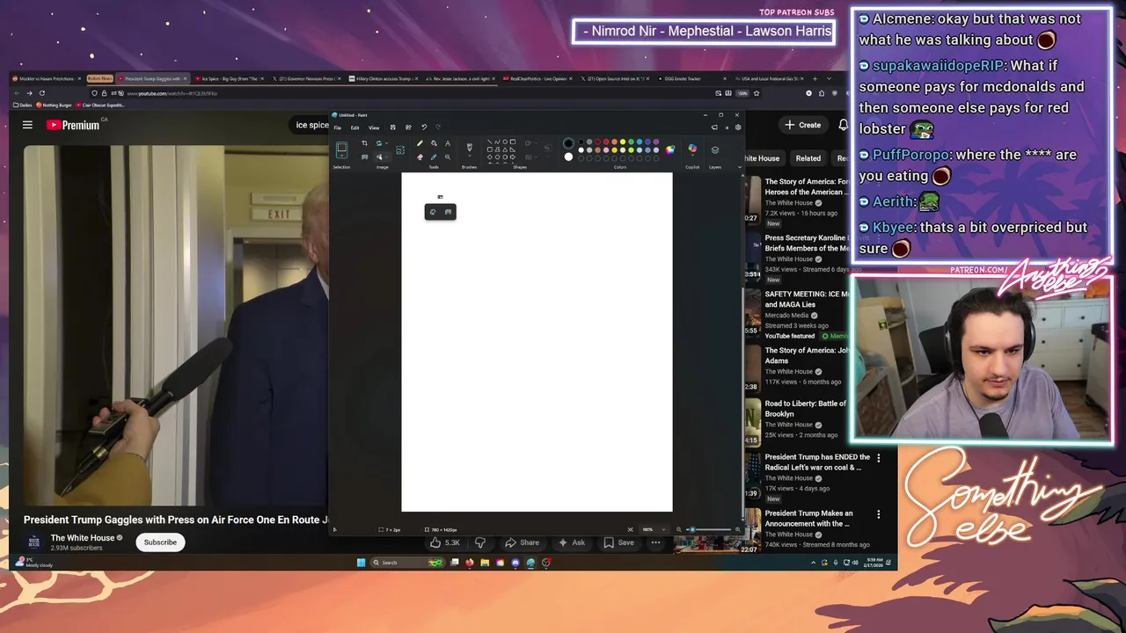The height and width of the screenshot is (633, 1126).
Task: Click the Fit to window icon in status bar
Action: coord(631,529)
